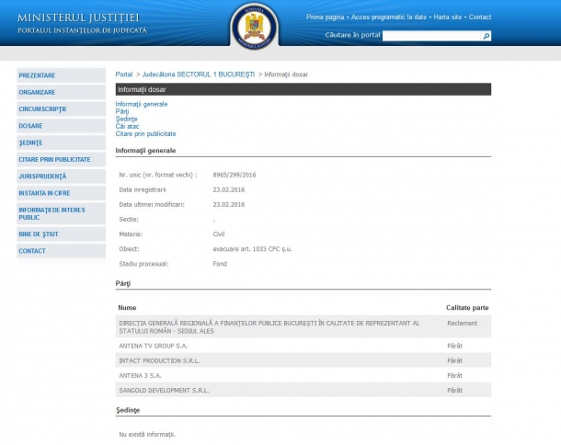Click the Romanian coat of arms emblem
This screenshot has height=445, width=561.
click(253, 25)
